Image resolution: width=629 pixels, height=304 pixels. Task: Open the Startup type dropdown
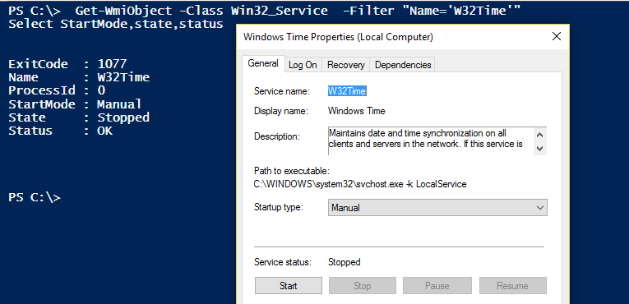pos(437,208)
